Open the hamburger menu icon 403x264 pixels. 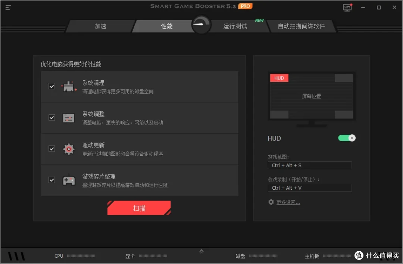pyautogui.click(x=8, y=7)
